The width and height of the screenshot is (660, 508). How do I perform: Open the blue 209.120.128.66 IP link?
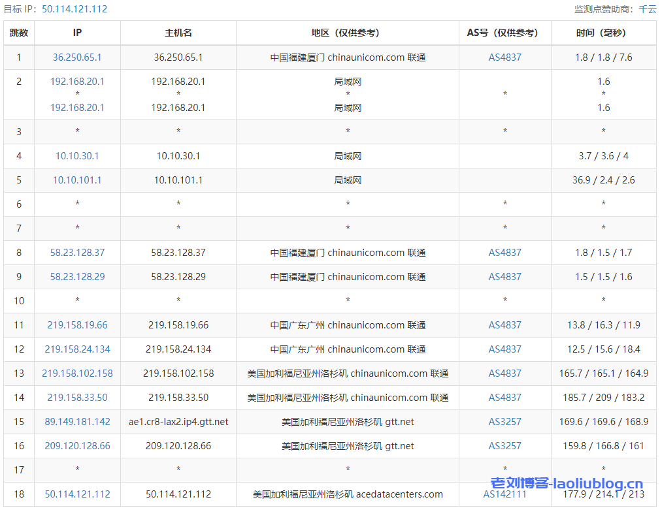[x=77, y=446]
